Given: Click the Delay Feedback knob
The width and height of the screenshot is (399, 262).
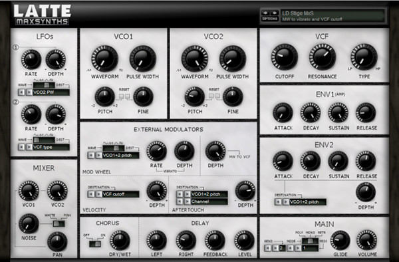Looking at the screenshot, I should pos(215,240).
